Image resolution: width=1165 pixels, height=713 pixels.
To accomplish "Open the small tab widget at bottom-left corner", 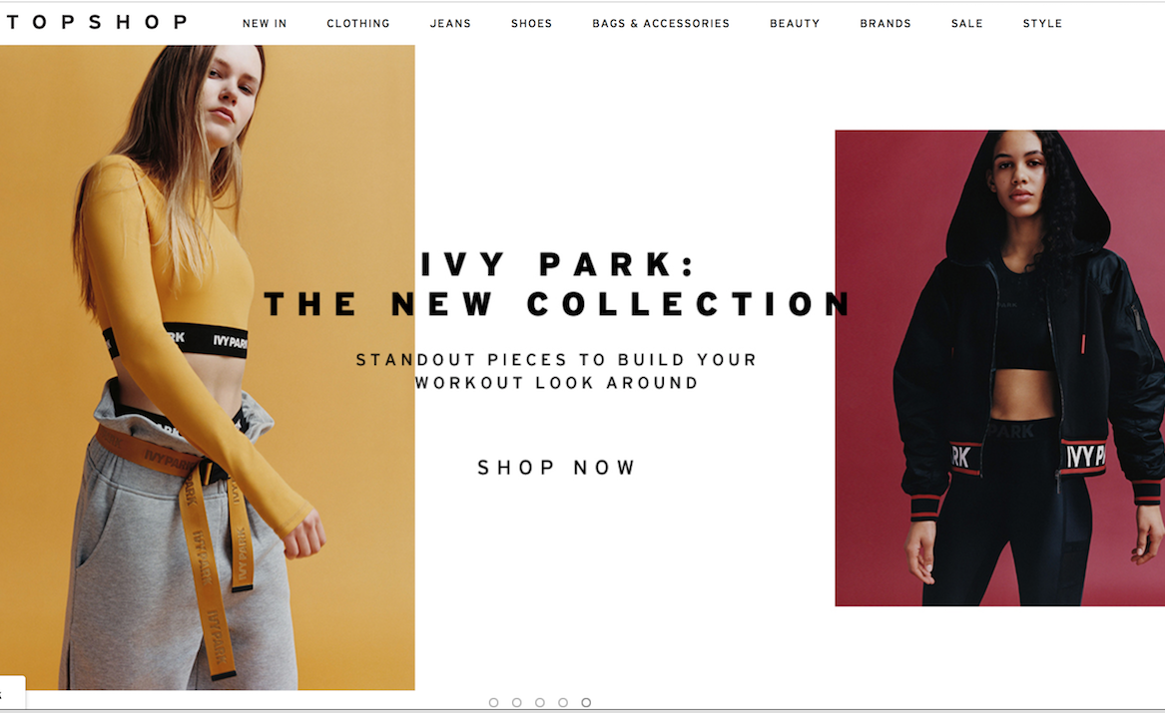I will [12, 693].
